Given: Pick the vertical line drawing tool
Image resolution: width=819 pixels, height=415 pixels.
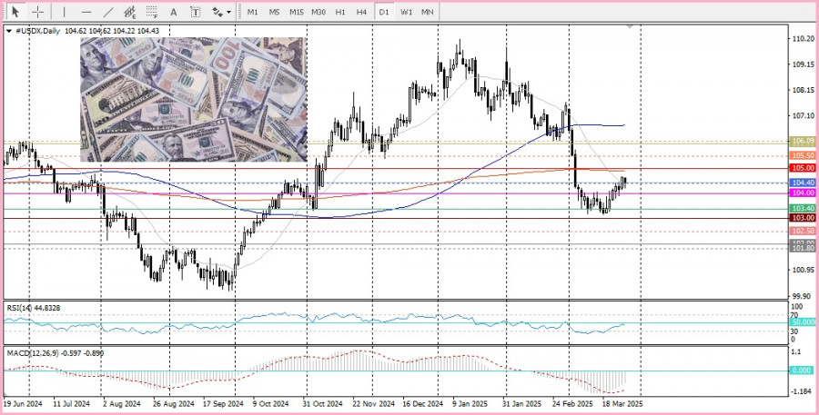Looking at the screenshot, I should 64,12.
